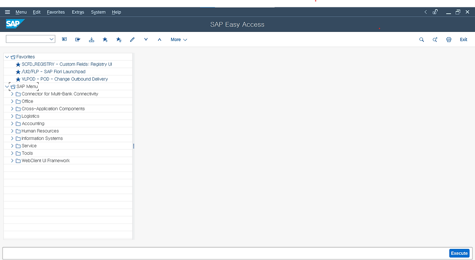The width and height of the screenshot is (475, 260).
Task: Open the More dropdown
Action: (x=178, y=39)
